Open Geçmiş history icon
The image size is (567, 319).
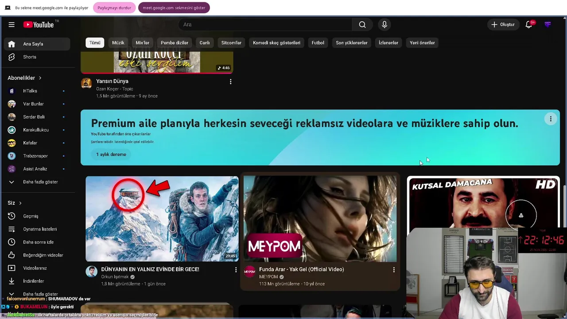12,216
